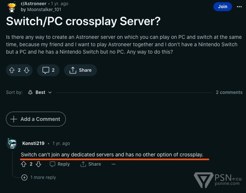Upvote Konsti219's comment
Screen dimensions: 246x193
(x=24, y=164)
